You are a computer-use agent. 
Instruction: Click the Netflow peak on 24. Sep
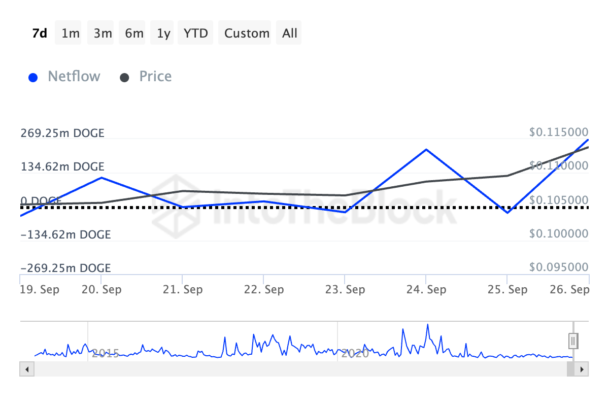(x=426, y=150)
